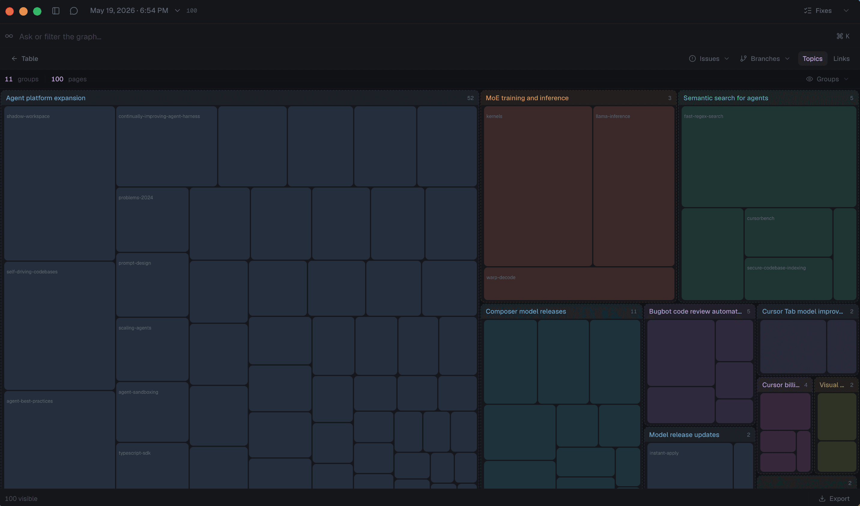Open Cursor Tab model improvements group header

click(x=807, y=311)
